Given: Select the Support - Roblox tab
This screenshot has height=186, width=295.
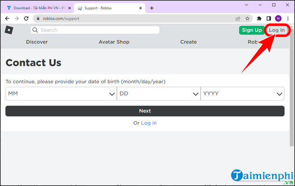Looking at the screenshot, I should pyautogui.click(x=110, y=8).
